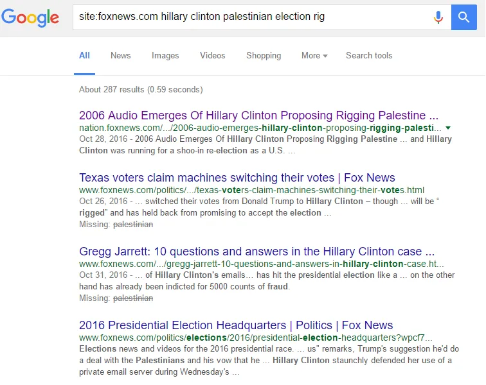Click the gregg-jarrett-10-questions URL text
This screenshot has width=486, height=385.
click(x=261, y=264)
